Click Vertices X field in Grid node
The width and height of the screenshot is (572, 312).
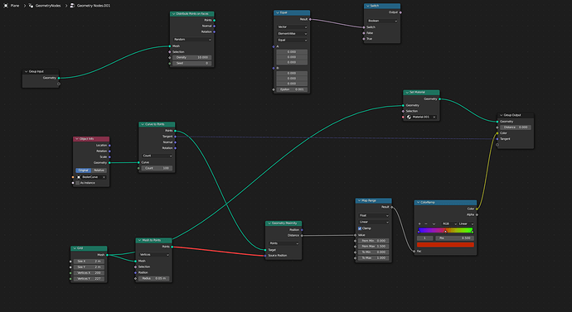89,273
